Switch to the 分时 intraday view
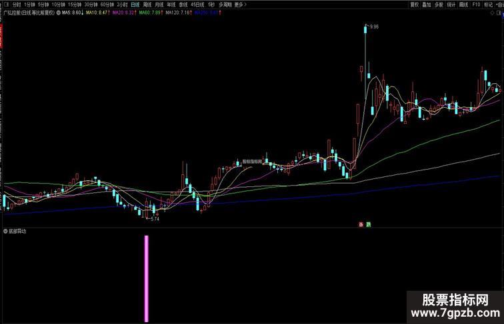This screenshot has width=504, height=324. (x=17, y=5)
